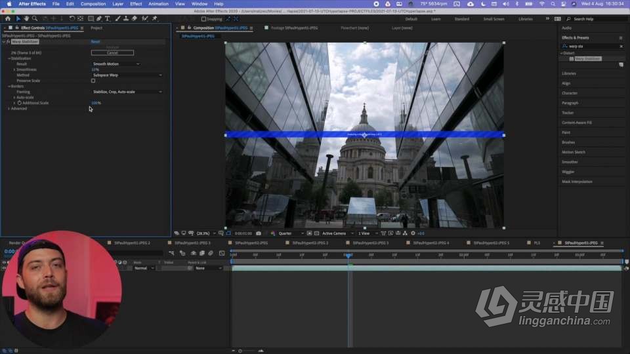Select the Puppet Pin tool

pos(155,18)
